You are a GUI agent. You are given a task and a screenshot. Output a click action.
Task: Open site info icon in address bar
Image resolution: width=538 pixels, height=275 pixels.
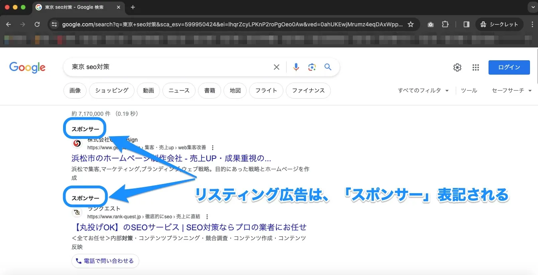55,24
